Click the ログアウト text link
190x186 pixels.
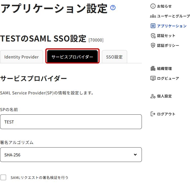166,114
